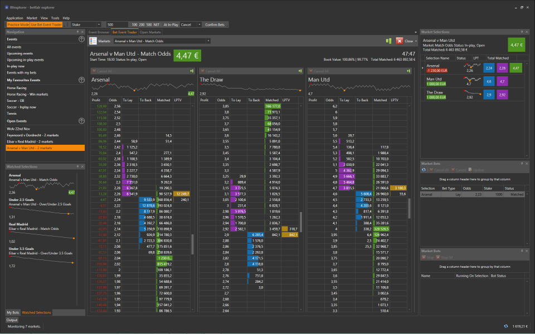Open the Stake type dropdown
The height and width of the screenshot is (334, 535).
coord(99,24)
